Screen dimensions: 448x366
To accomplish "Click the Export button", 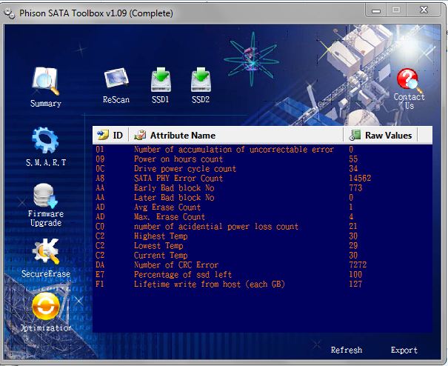I will click(x=404, y=350).
